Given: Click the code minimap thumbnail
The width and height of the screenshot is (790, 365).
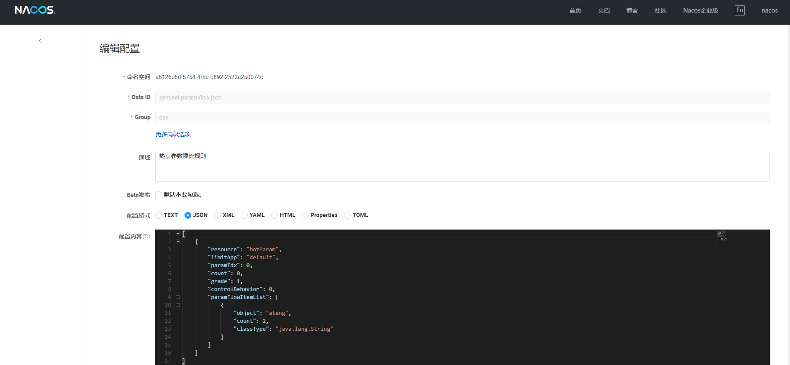Looking at the screenshot, I should click(x=725, y=236).
